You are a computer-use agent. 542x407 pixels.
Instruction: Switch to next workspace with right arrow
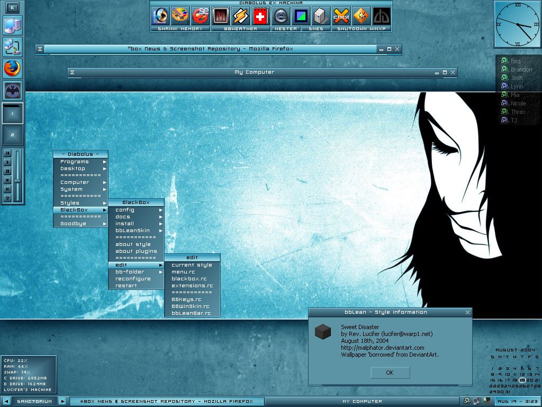click(x=62, y=402)
